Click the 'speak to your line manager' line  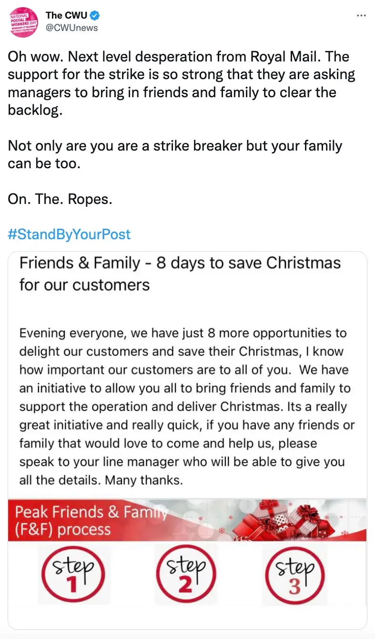point(182,462)
